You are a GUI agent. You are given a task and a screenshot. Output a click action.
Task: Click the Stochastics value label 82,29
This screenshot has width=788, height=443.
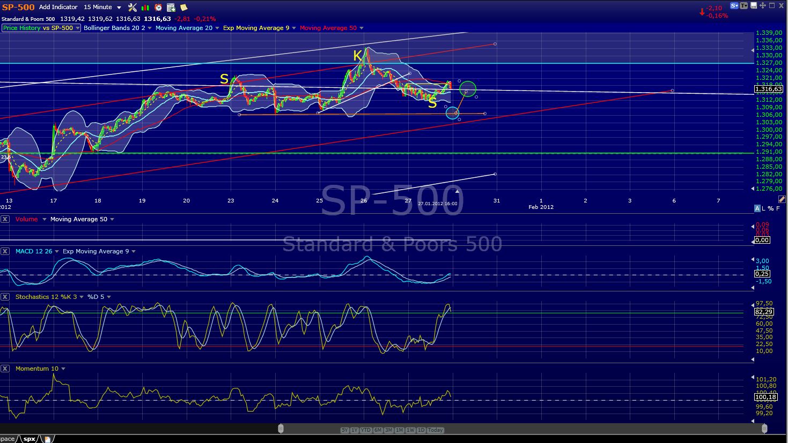(x=764, y=312)
